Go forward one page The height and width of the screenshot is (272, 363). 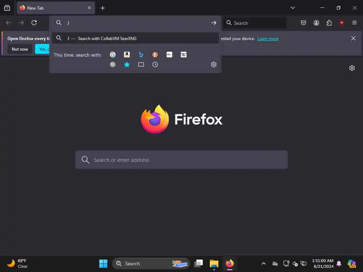click(21, 23)
